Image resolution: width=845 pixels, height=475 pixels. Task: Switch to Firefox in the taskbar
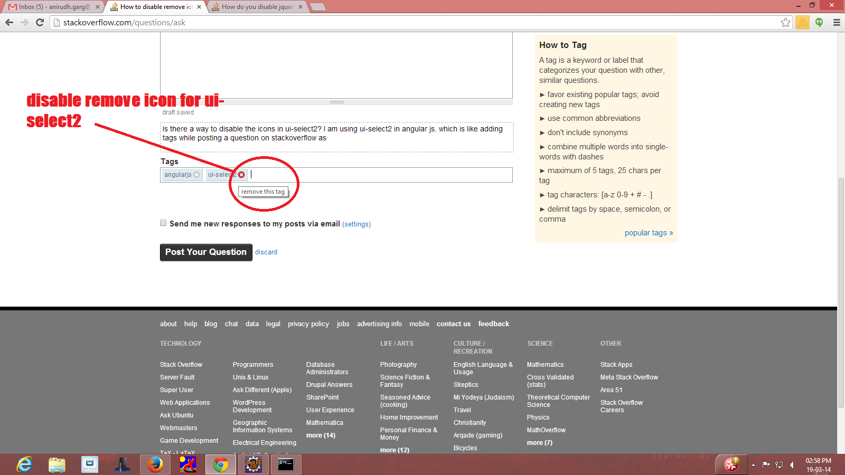tap(155, 464)
